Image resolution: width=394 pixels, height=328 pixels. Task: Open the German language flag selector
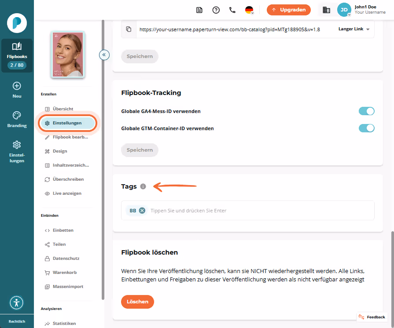pos(249,10)
